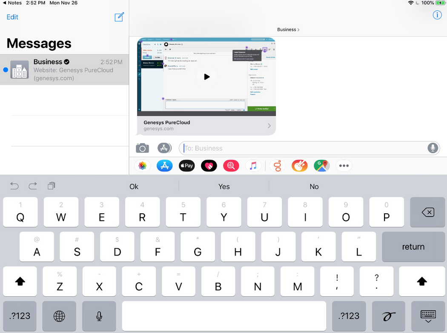Open Google Maps in the app strip
Screen dimensions: 447x333
[321, 166]
